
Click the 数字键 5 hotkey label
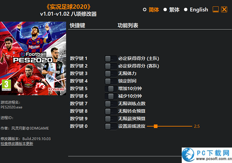(x=78, y=89)
